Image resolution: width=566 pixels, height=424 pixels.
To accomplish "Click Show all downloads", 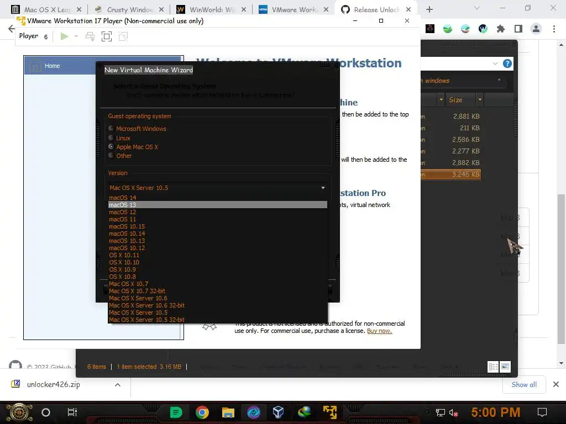I will [x=524, y=385].
